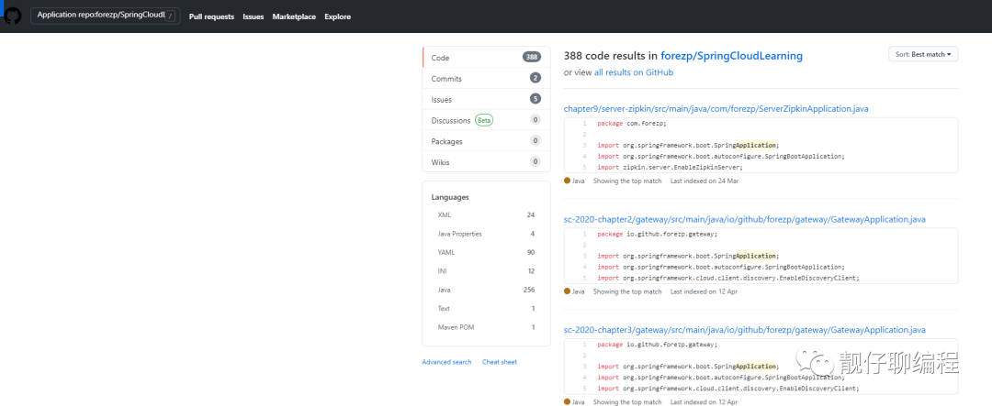The height and width of the screenshot is (406, 992).
Task: Select the Issues filter in results sidebar
Action: click(x=486, y=99)
